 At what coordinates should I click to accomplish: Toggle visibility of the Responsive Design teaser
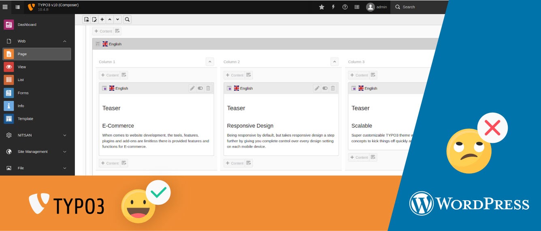coord(325,88)
